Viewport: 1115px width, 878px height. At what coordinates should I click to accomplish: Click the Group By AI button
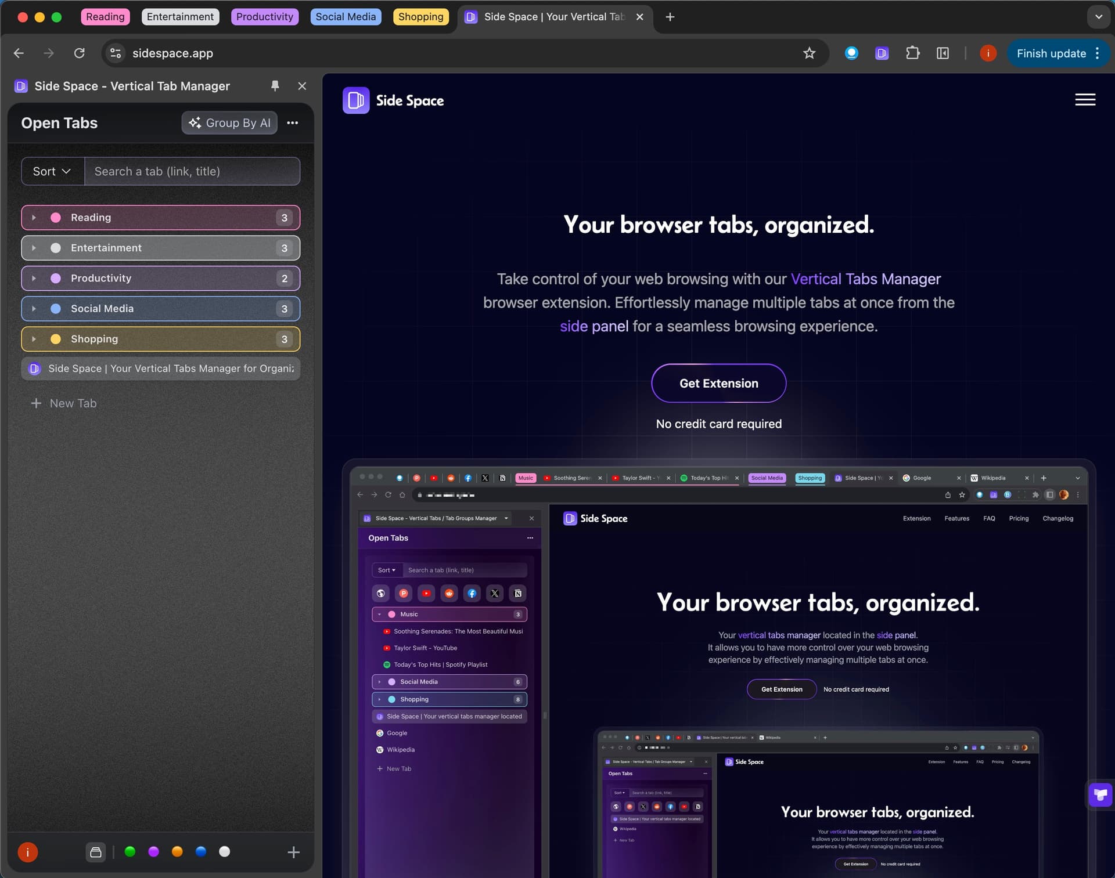tap(229, 123)
